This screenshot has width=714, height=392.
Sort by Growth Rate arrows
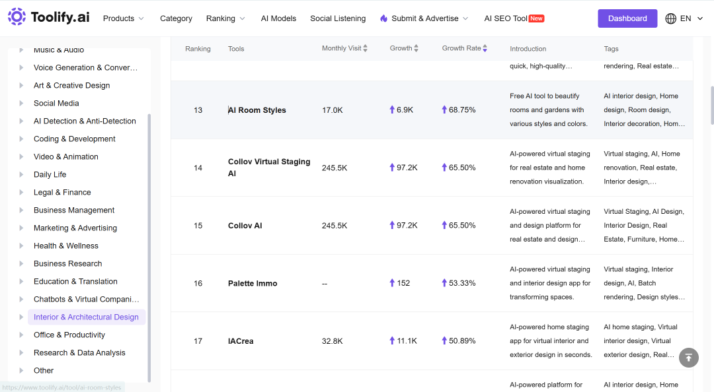[x=485, y=48]
